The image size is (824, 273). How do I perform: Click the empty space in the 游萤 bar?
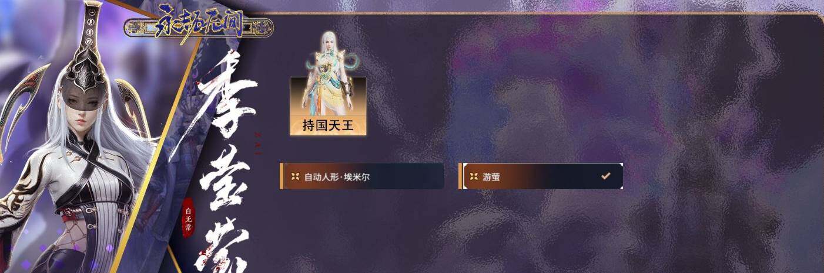click(547, 176)
